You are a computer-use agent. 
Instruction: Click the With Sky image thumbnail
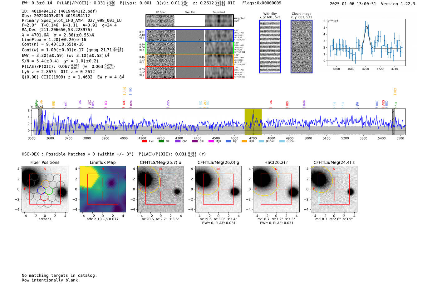pyautogui.click(x=270, y=46)
